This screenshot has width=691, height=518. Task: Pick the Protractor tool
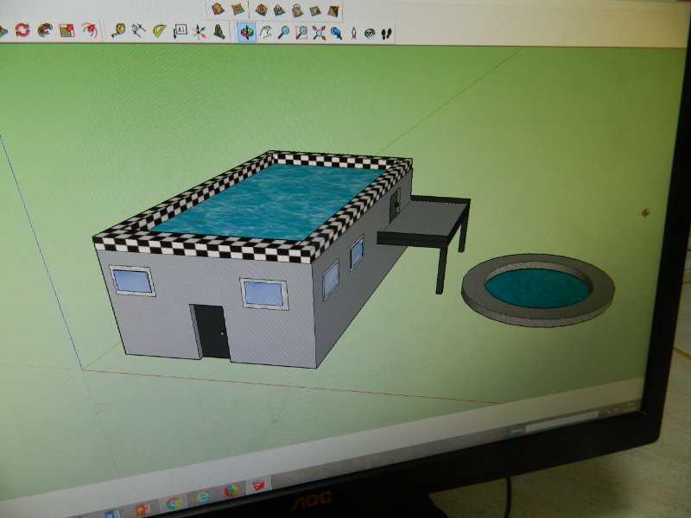click(160, 32)
